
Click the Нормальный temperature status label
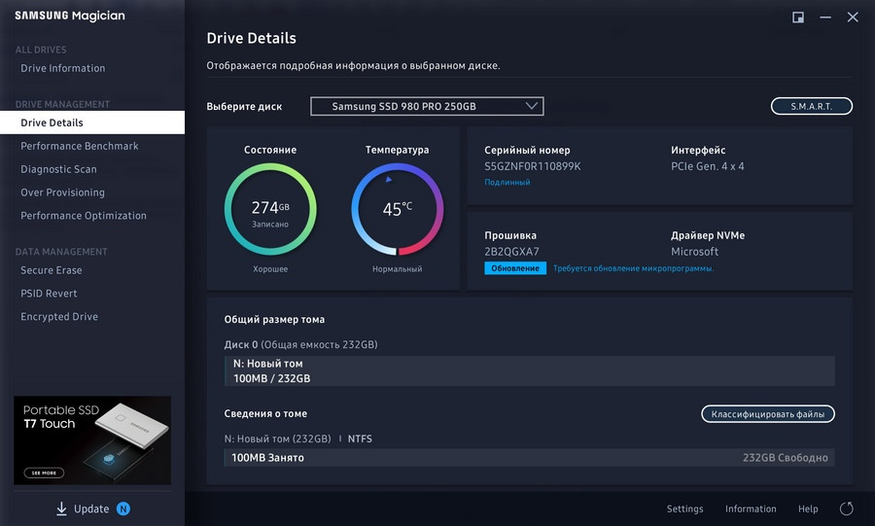tap(398, 269)
